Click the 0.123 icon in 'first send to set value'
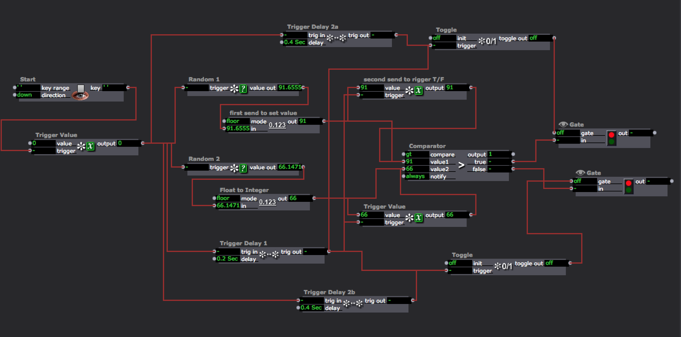 pyautogui.click(x=277, y=125)
